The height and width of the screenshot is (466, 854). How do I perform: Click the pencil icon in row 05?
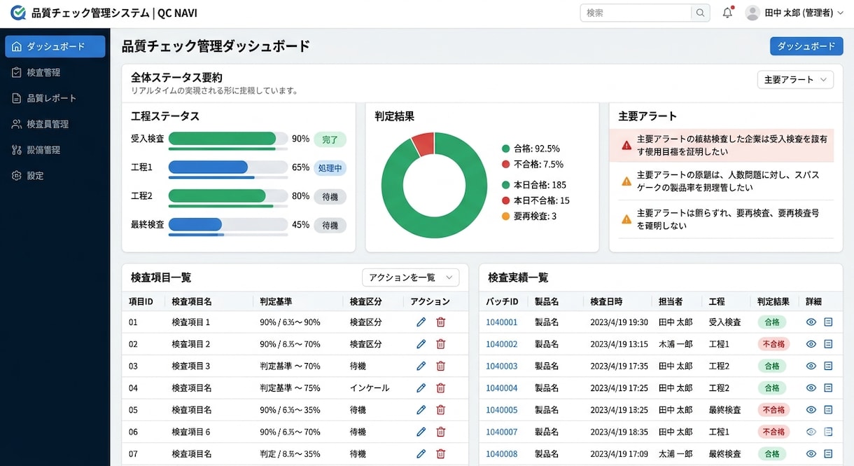pyautogui.click(x=421, y=410)
